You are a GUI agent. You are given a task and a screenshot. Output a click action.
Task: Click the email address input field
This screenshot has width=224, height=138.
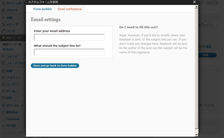(69, 37)
